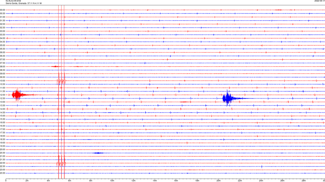
Task: Click the 8m tick on the time axis
Action: click(x=91, y=181)
